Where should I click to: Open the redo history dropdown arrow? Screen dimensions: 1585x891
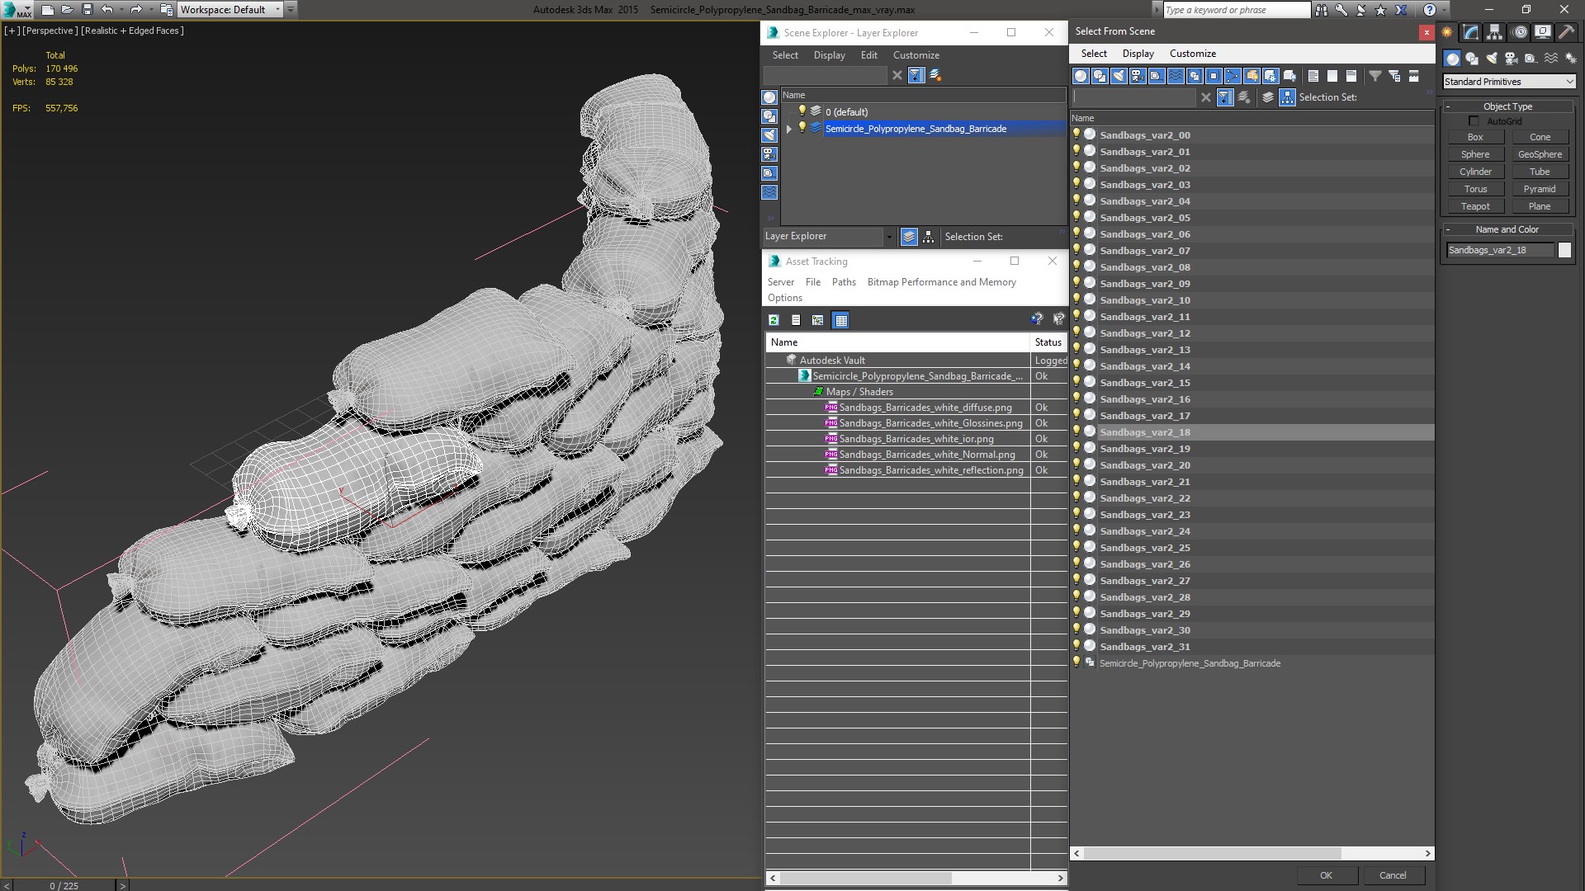click(150, 10)
